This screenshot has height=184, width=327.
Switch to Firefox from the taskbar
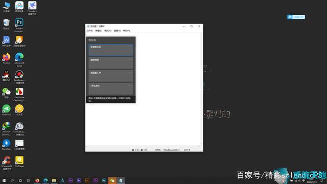pyautogui.click(x=37, y=180)
